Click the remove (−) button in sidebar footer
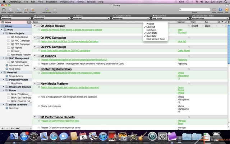 click(7, 128)
